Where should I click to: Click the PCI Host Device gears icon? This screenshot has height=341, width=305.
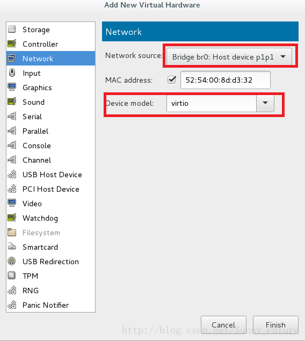(12, 189)
